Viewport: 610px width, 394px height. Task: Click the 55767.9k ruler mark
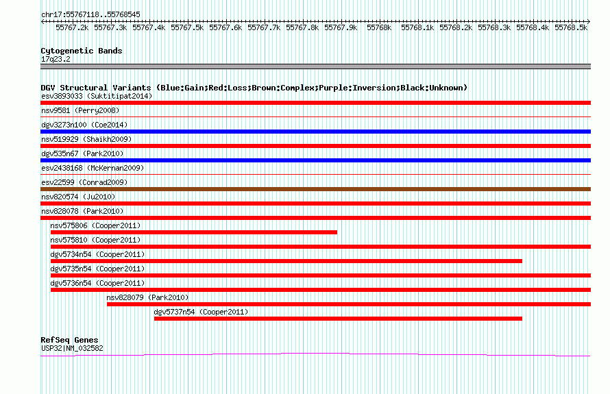tap(341, 27)
